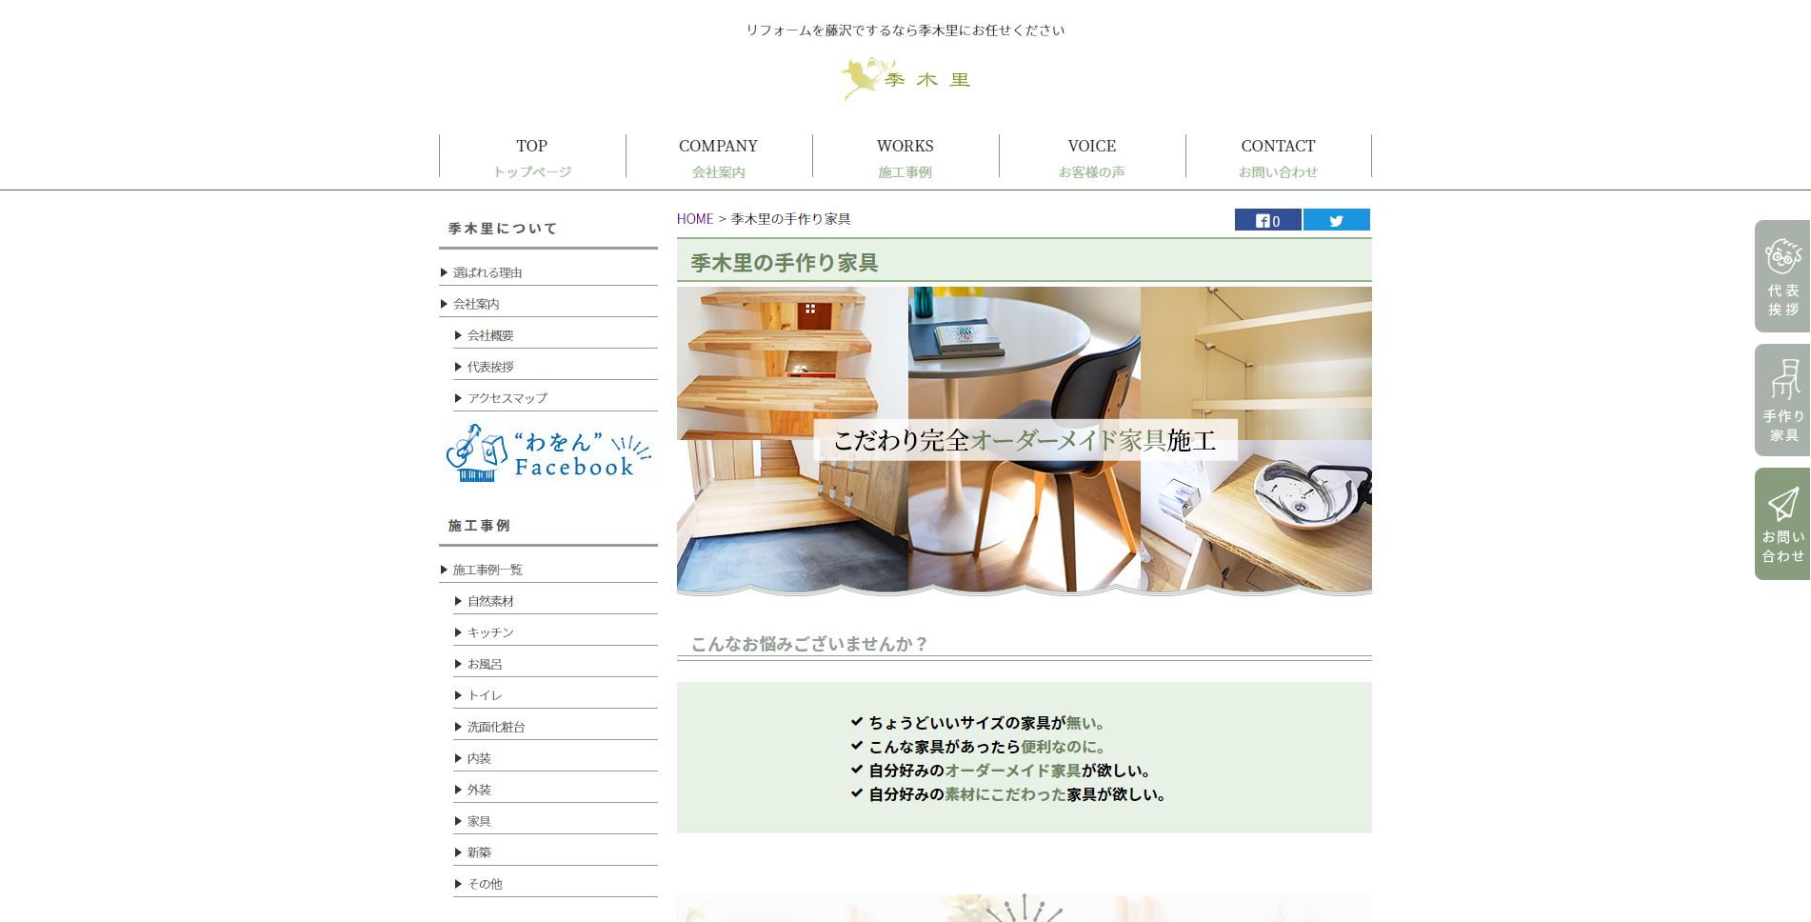Click 自分好みのオーダーメイド家具が欲しい line
Viewport: 1811px width, 922px height.
tap(1003, 771)
